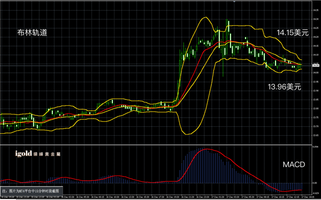321x200 pixels.
Task: Click the divider between price chart and MACD
Action: tap(156, 145)
